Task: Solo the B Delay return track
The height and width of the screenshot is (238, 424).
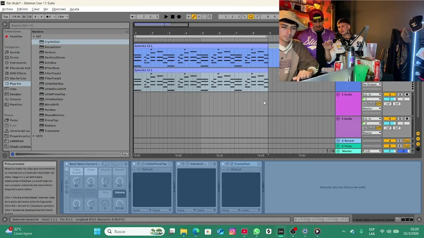Action: [x=399, y=146]
